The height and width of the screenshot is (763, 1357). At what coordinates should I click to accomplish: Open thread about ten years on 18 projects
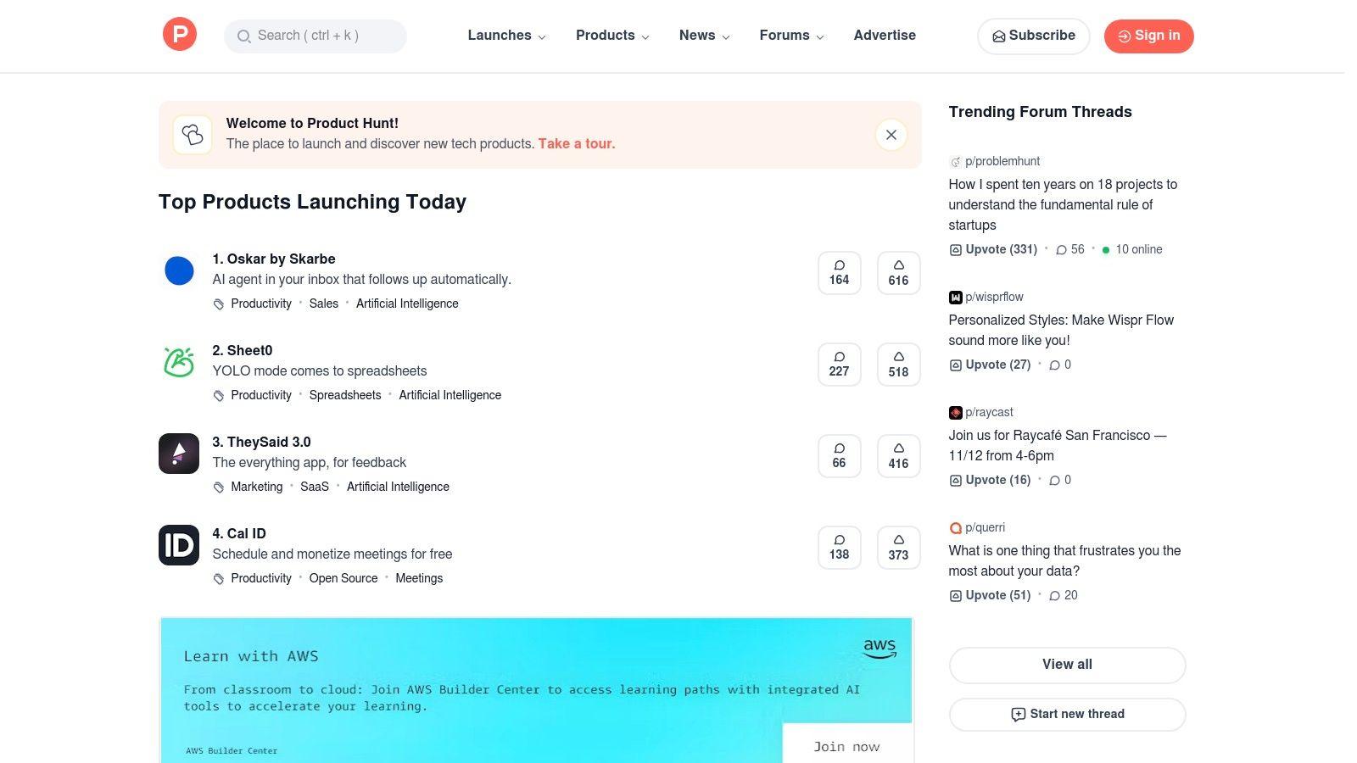point(1063,205)
